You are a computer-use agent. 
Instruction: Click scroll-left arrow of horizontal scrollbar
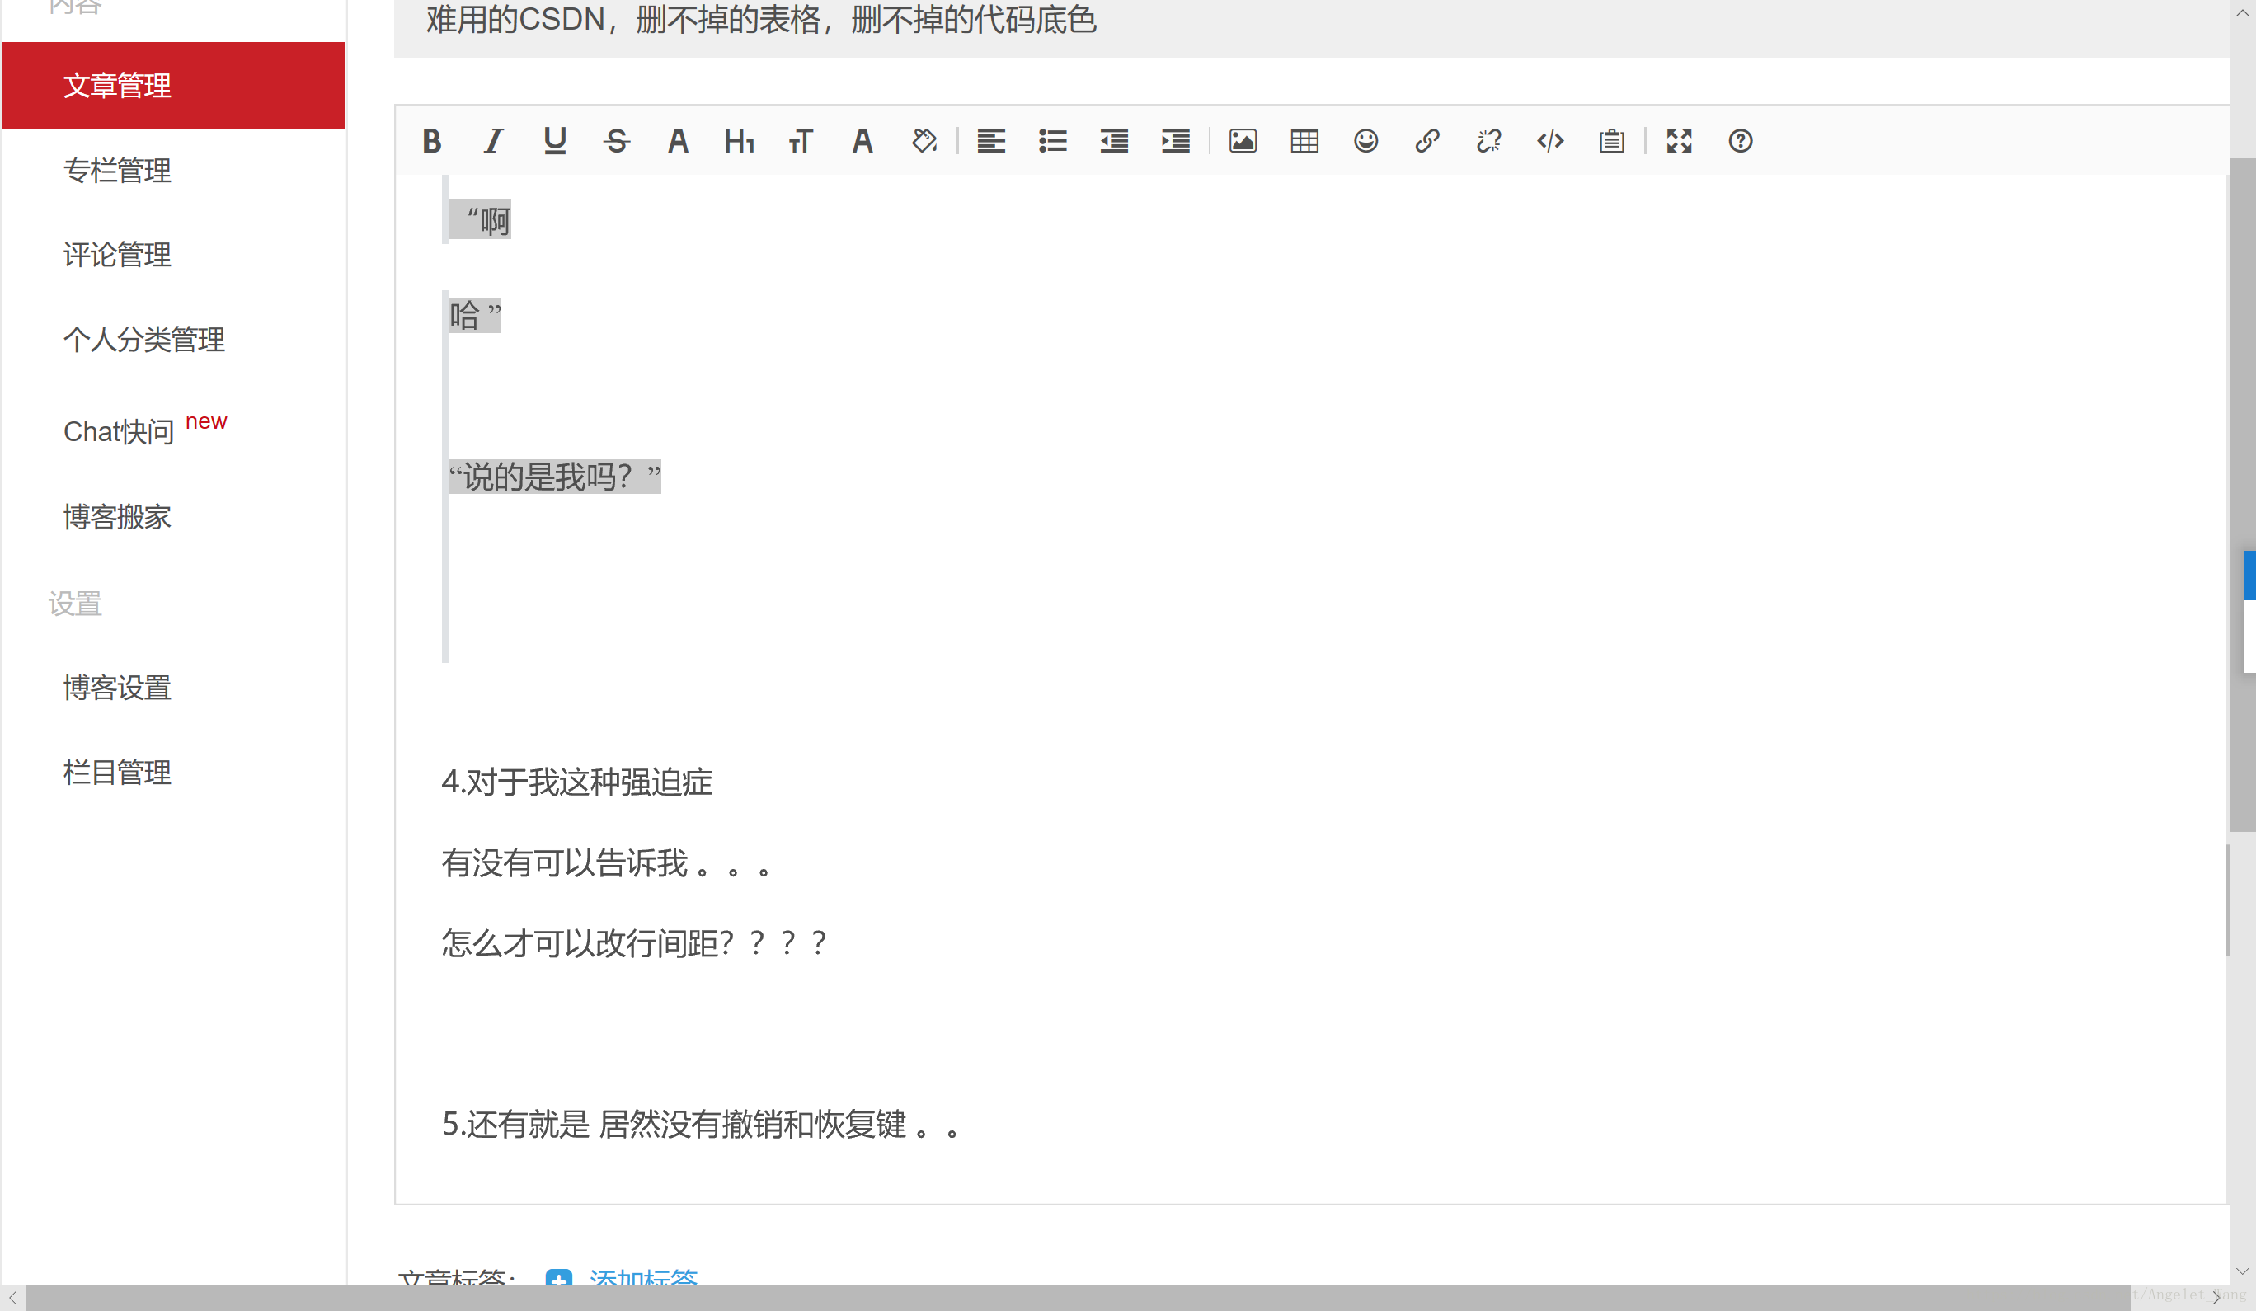tap(12, 1298)
